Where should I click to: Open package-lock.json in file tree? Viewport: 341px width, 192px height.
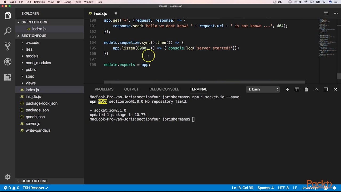[41, 103]
